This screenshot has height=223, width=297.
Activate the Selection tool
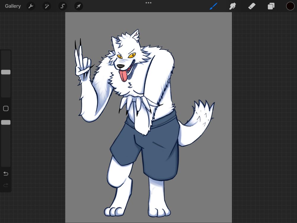(x=62, y=6)
